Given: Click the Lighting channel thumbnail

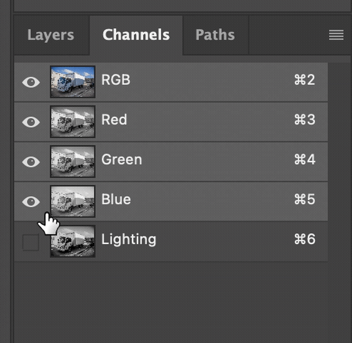Looking at the screenshot, I should [x=72, y=241].
